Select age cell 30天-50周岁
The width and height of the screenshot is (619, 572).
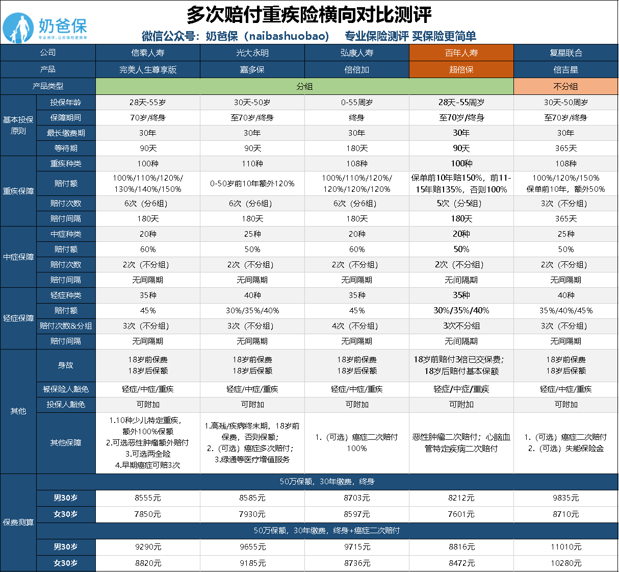pos(566,103)
